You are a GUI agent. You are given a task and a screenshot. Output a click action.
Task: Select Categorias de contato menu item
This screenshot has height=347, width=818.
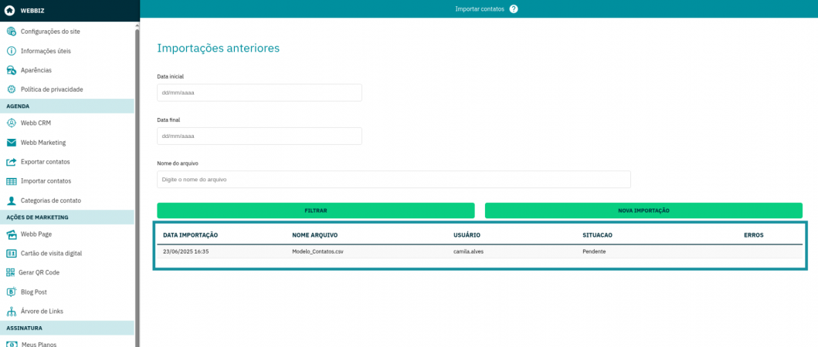pyautogui.click(x=50, y=200)
